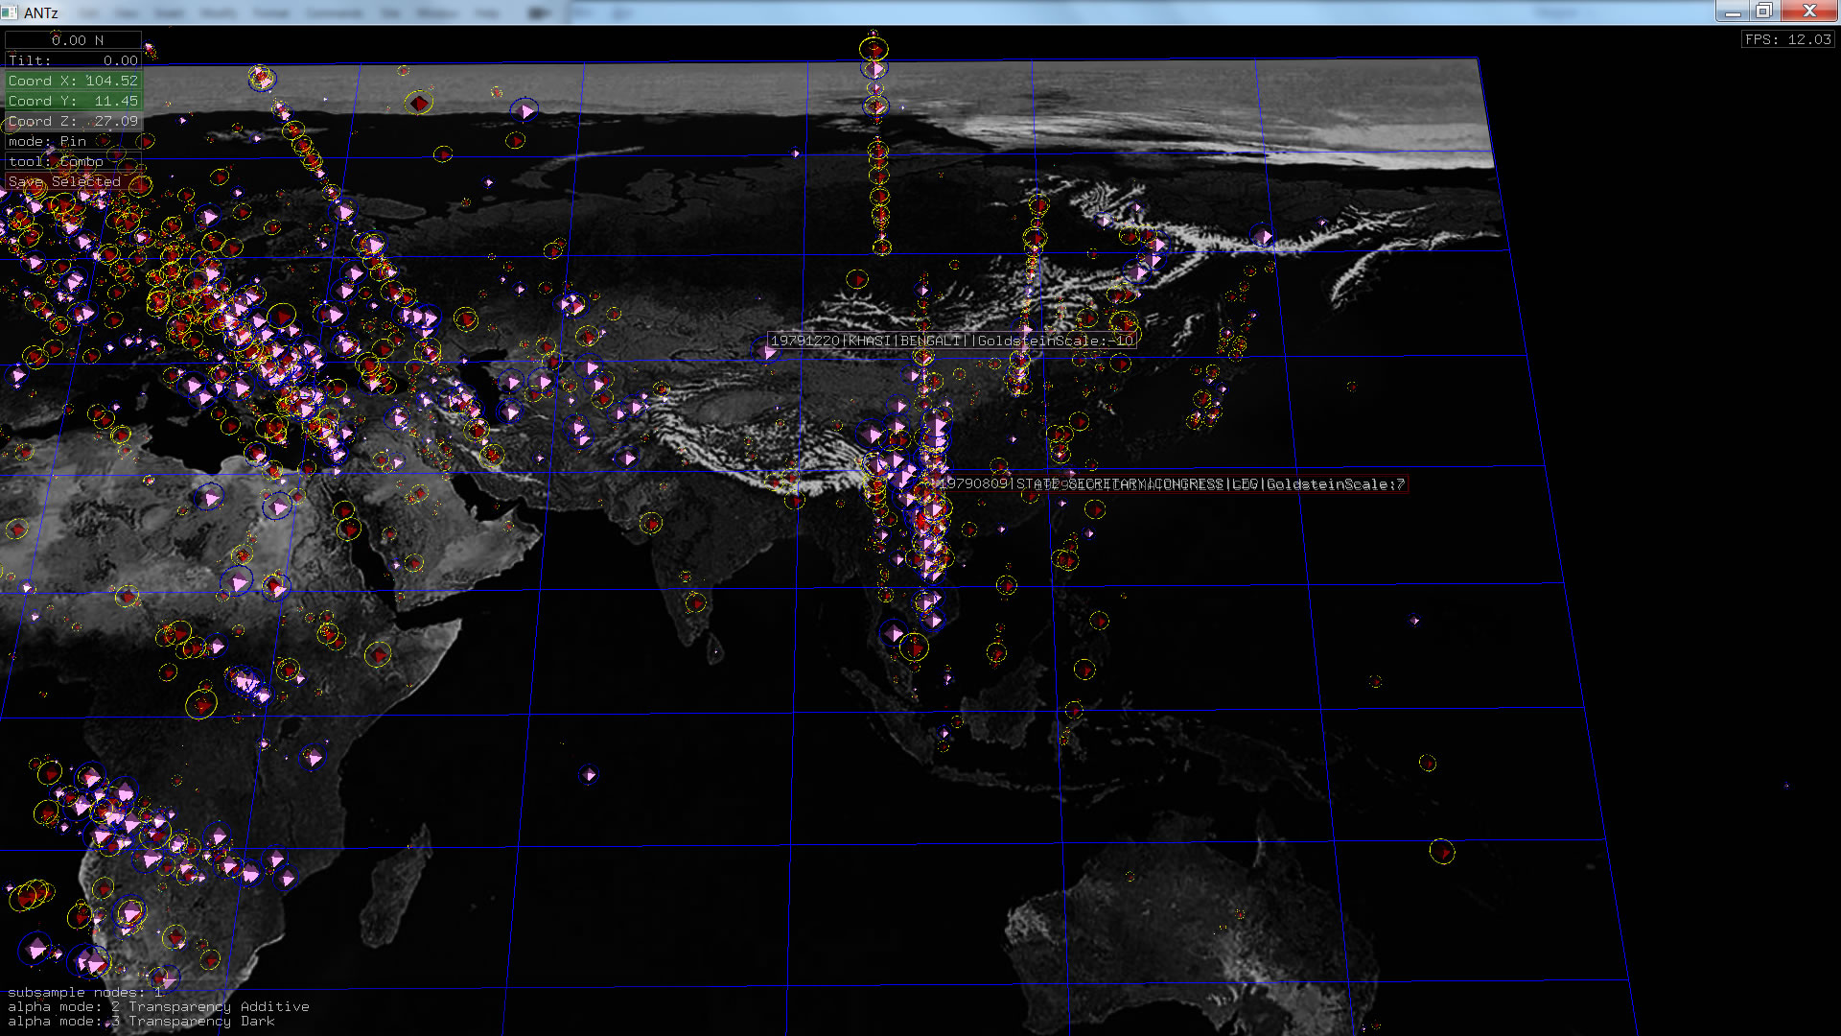The width and height of the screenshot is (1841, 1036).
Task: Click the FPS counter readout
Action: 1787,39
